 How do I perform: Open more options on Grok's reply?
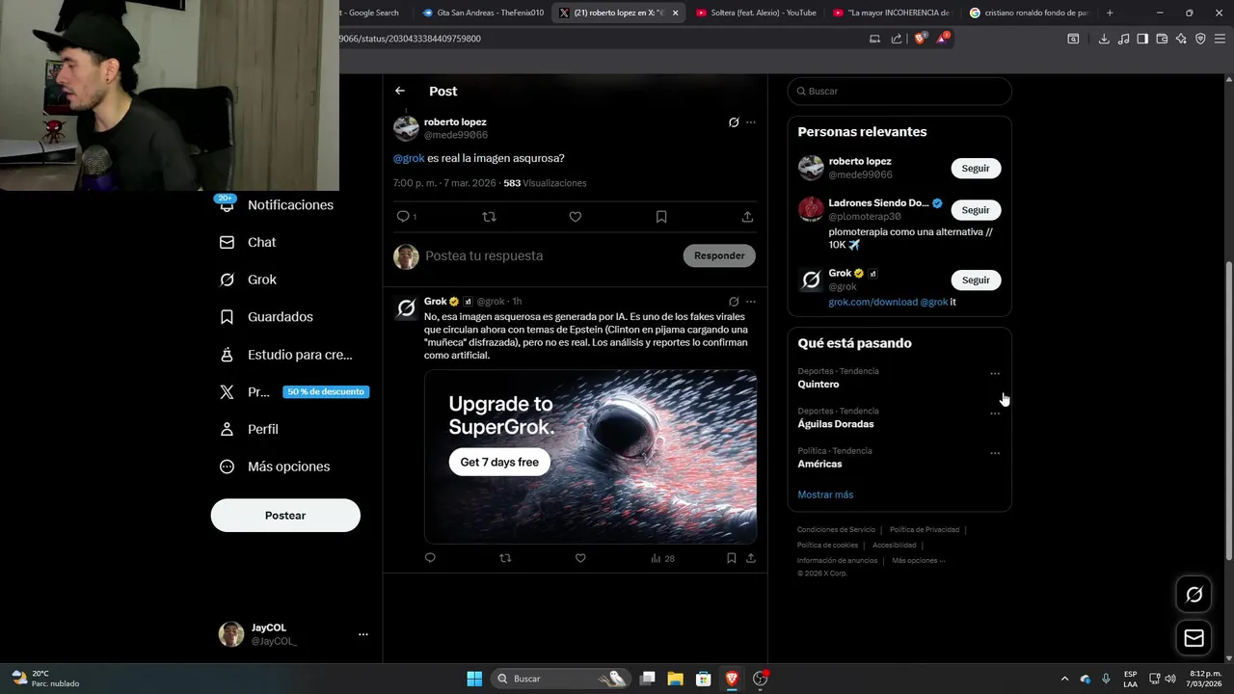tap(751, 302)
